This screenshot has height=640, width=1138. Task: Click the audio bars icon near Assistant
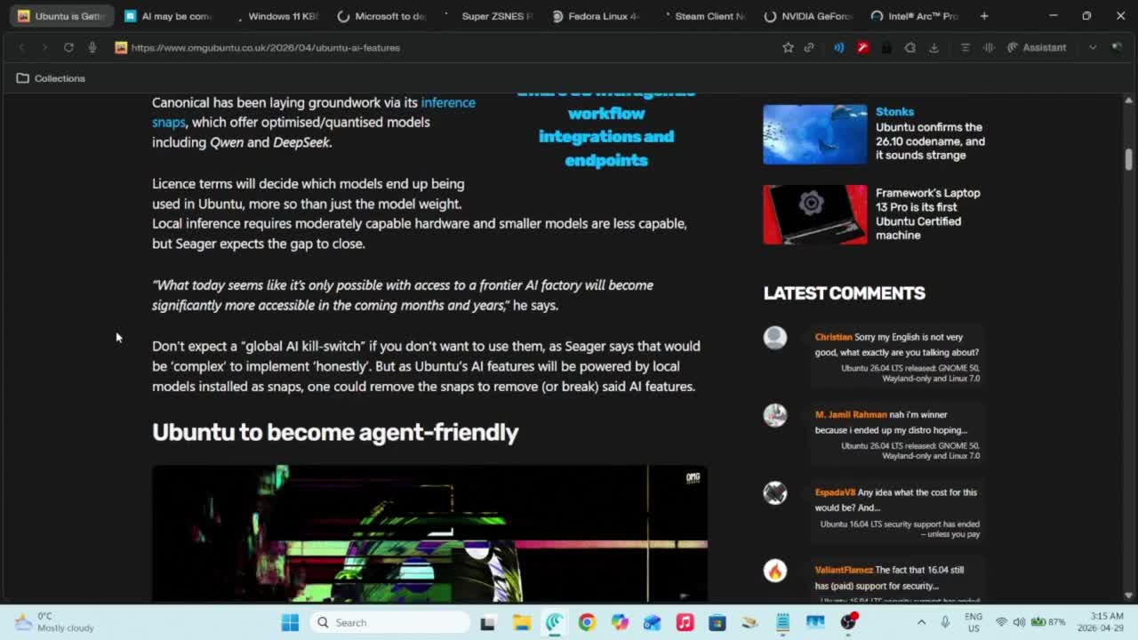[x=989, y=47]
